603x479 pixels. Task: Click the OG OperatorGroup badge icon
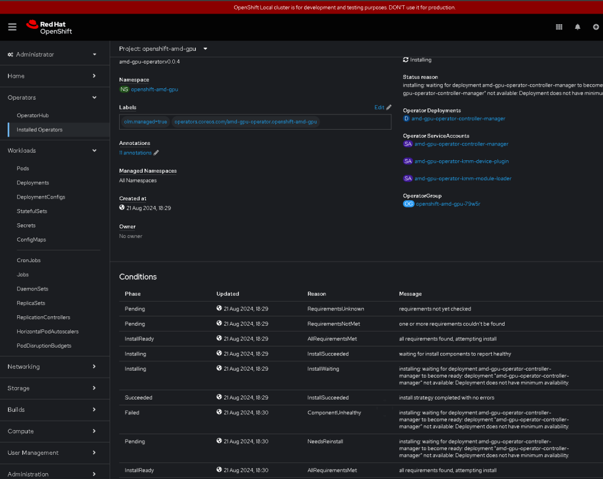pyautogui.click(x=408, y=204)
